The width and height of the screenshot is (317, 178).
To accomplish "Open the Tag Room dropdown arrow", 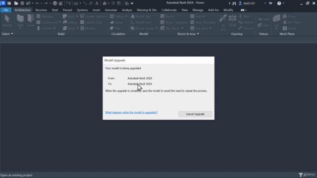I will pos(182,28).
